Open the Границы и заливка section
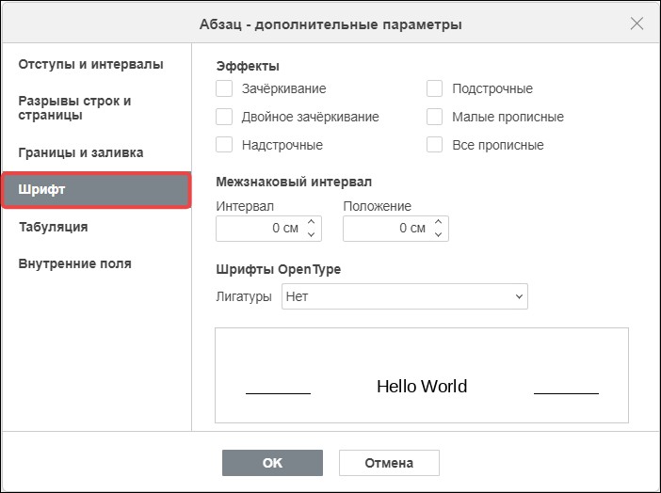The image size is (661, 493). click(81, 152)
